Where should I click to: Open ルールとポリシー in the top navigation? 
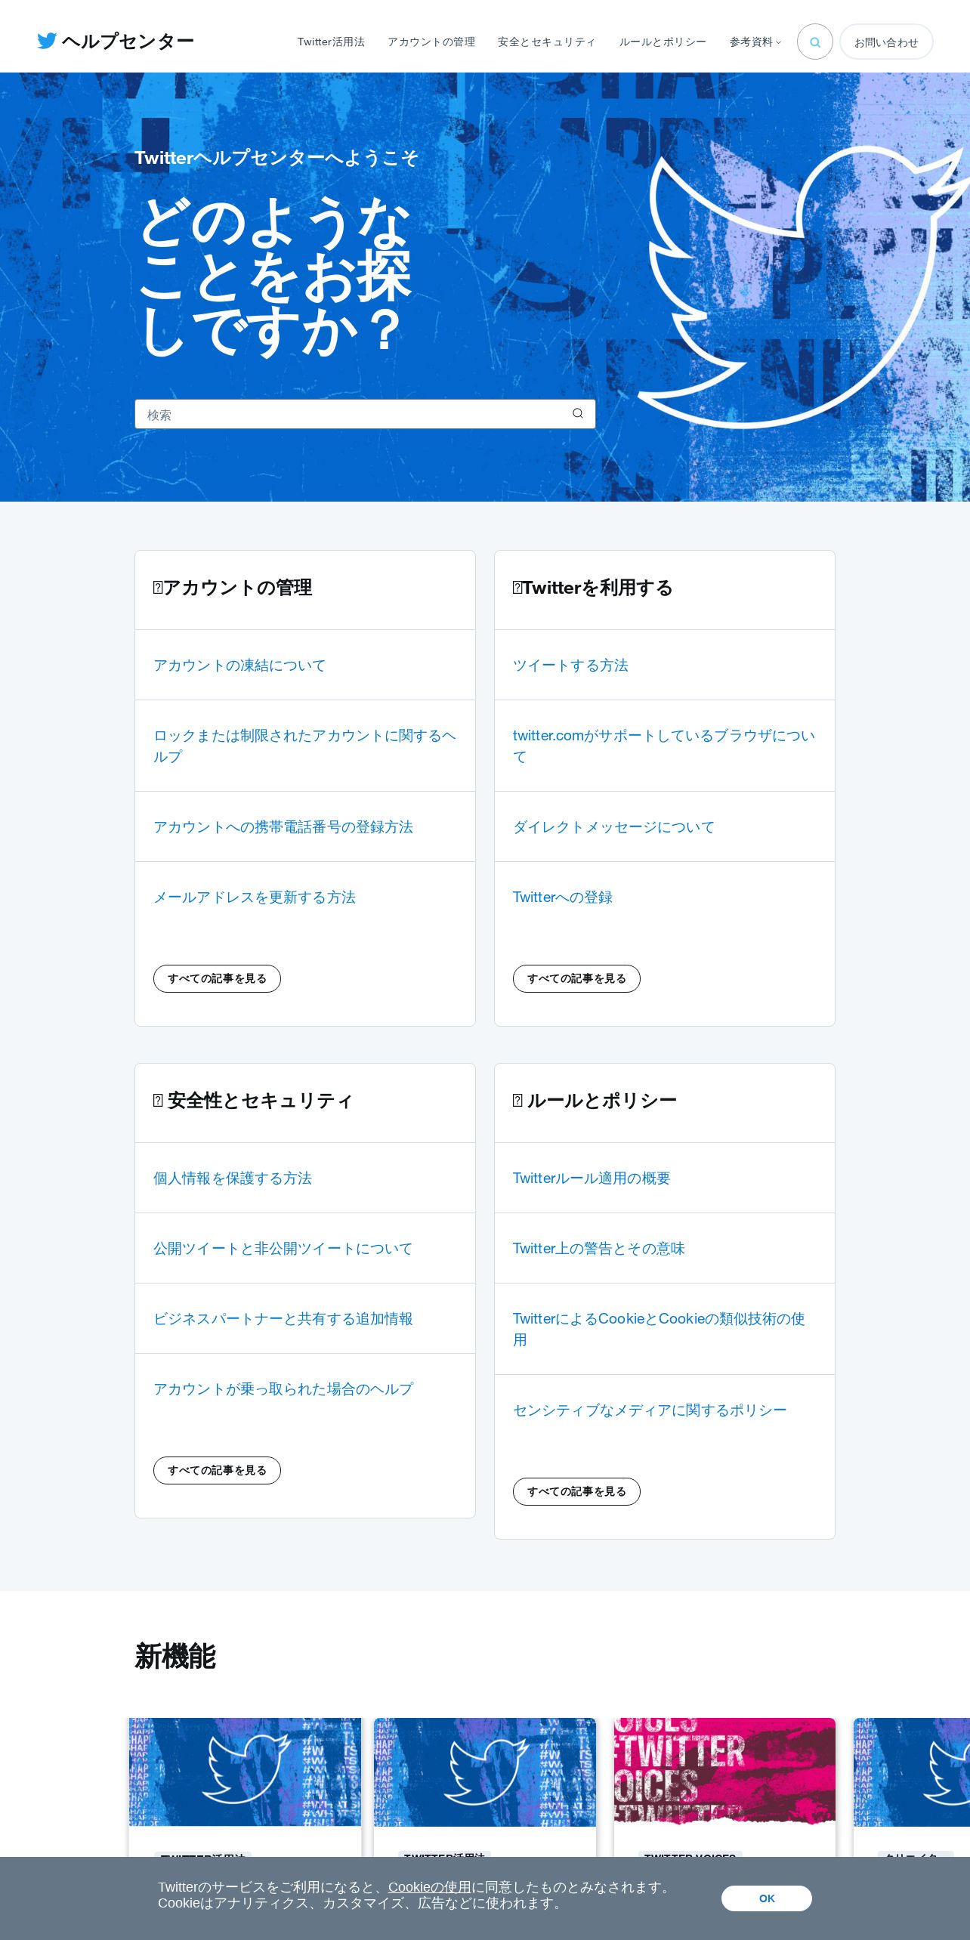663,42
